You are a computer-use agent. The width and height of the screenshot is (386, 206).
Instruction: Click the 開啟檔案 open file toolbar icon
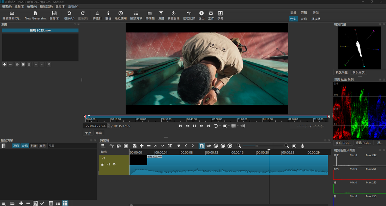(x=12, y=13)
